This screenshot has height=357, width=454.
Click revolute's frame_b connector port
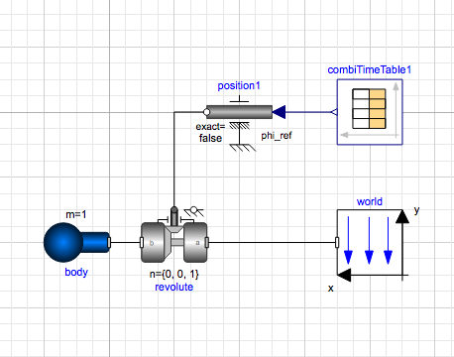[142, 242]
